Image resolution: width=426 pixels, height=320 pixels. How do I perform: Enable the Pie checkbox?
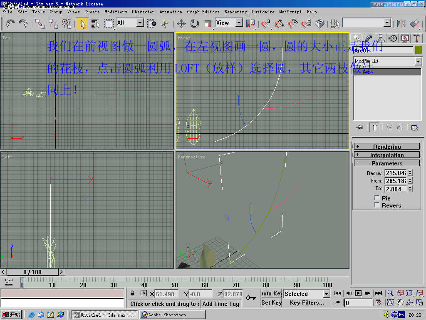click(377, 198)
